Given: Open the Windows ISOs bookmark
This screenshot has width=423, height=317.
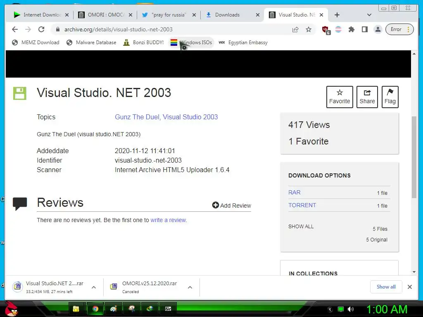Looking at the screenshot, I should 191,43.
